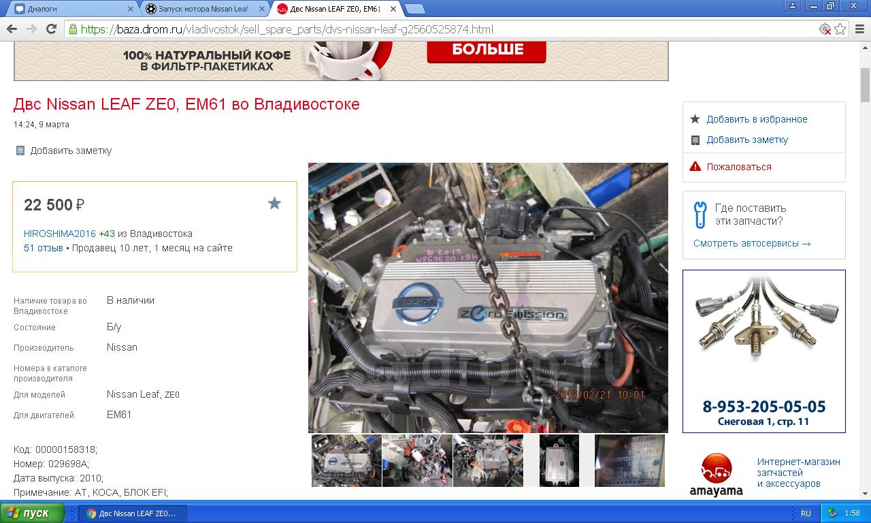Click Добавить в избранное link
Viewport: 871px width, 523px height.
click(757, 119)
